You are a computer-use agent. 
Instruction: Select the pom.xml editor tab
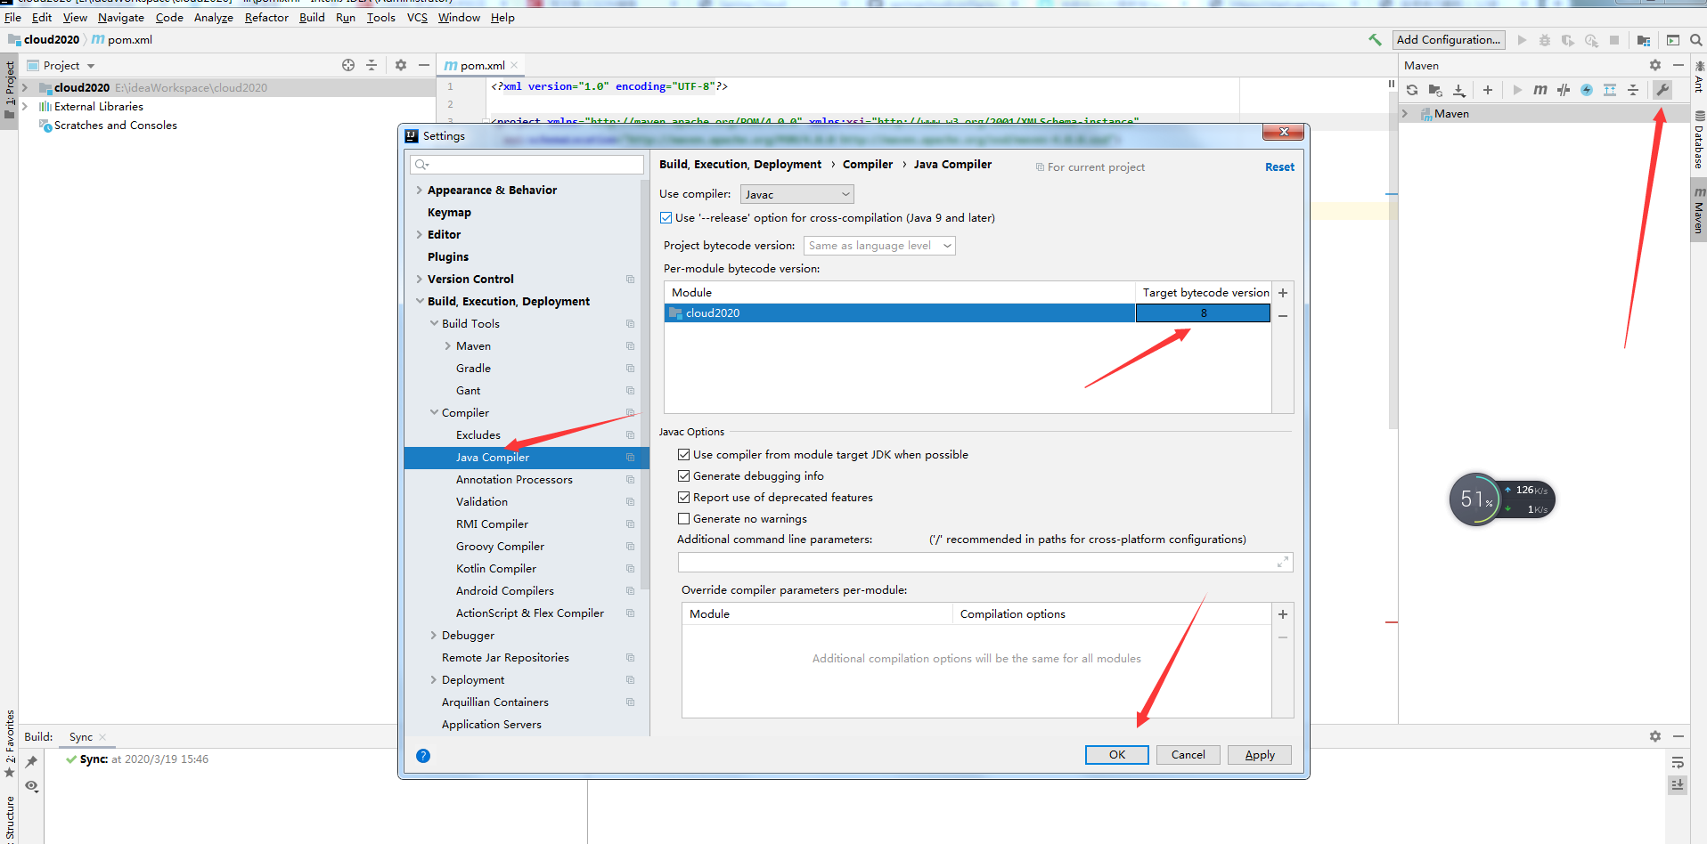tap(482, 66)
